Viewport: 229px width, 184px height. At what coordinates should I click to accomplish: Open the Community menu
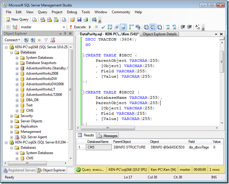121,12
